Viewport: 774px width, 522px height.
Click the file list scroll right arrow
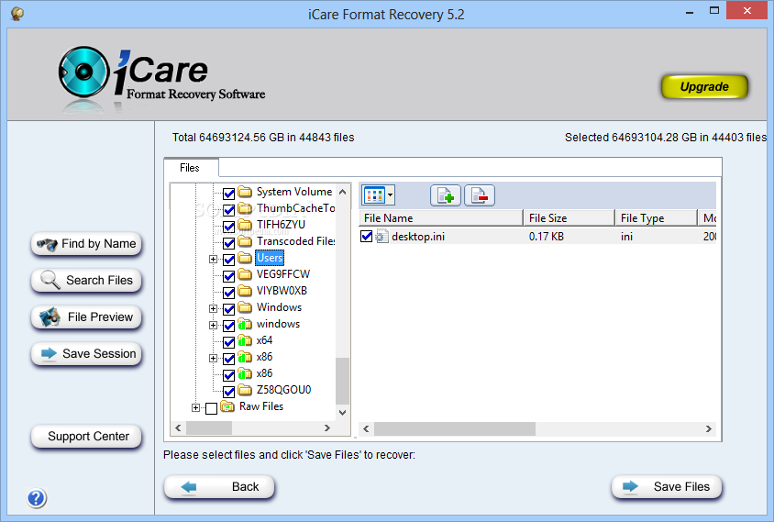tap(708, 428)
